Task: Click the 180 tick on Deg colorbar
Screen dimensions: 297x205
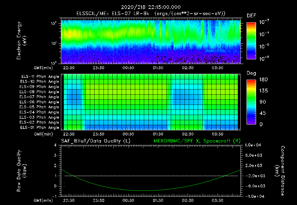Action: pos(264,80)
